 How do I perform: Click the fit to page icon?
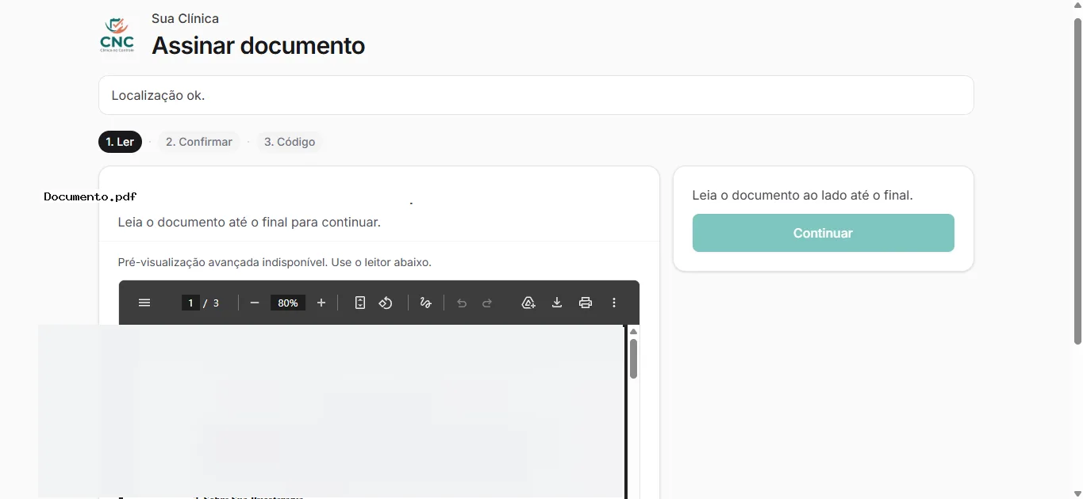coord(360,303)
